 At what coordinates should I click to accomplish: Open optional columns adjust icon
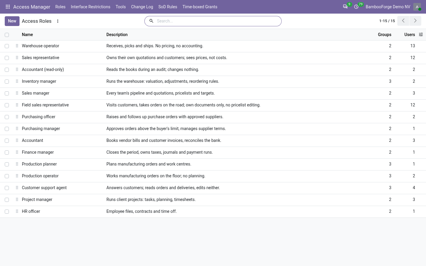point(421,35)
